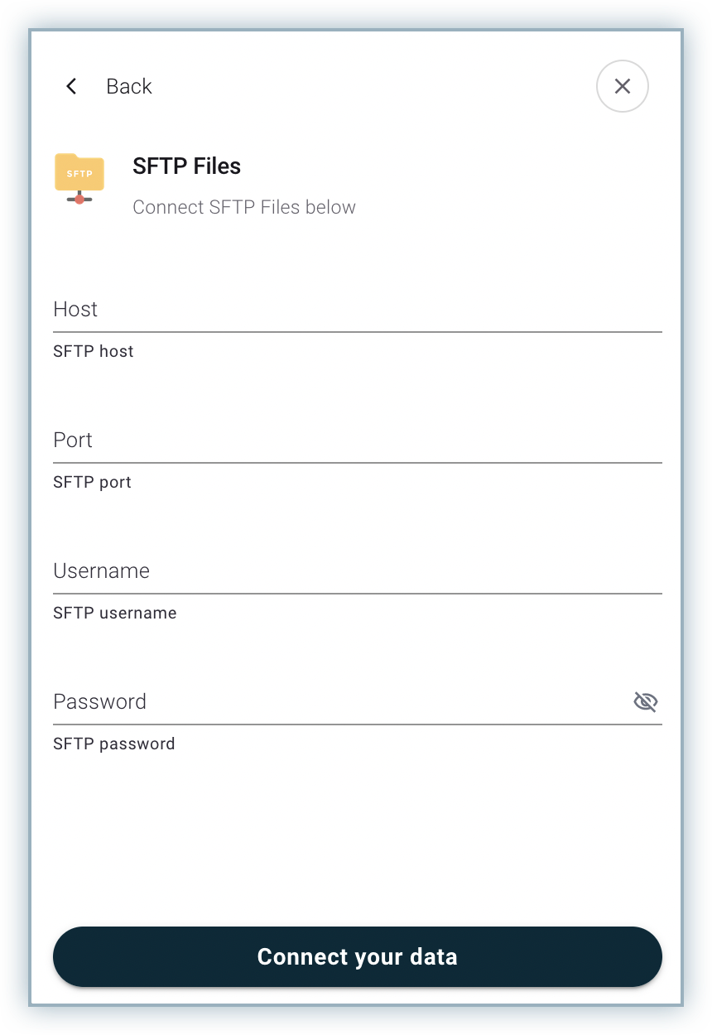
Task: Click the SFTP password helper text
Action: [x=114, y=744]
